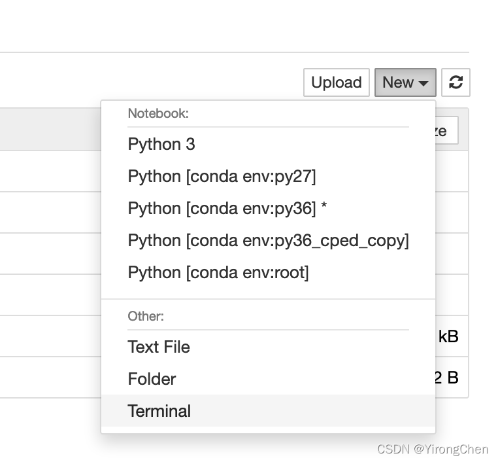Click the divider between Notebook and Other sections
This screenshot has width=498, height=462.
[x=268, y=299]
